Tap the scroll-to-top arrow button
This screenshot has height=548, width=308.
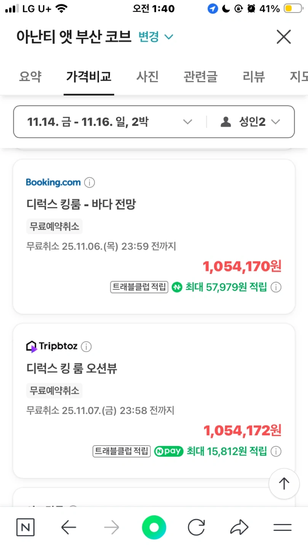[x=284, y=484]
